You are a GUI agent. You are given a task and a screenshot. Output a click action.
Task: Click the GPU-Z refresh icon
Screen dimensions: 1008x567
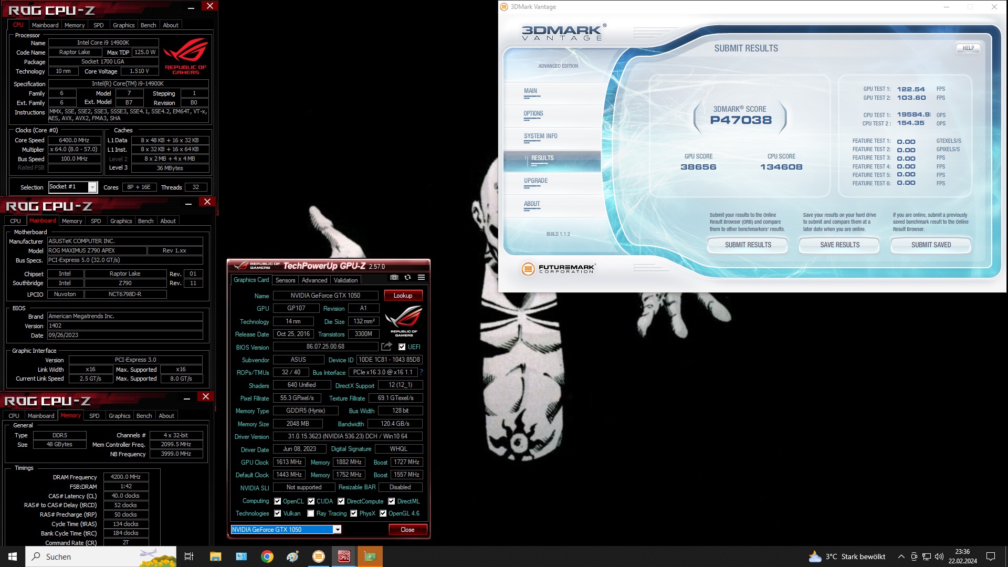coord(407,277)
